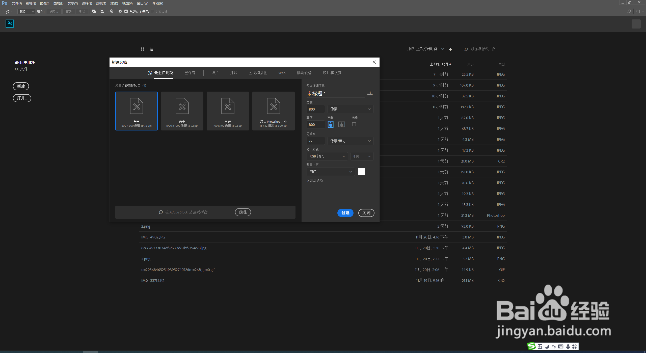Open path alignment icon in options bar
The image size is (646, 353).
click(x=102, y=12)
